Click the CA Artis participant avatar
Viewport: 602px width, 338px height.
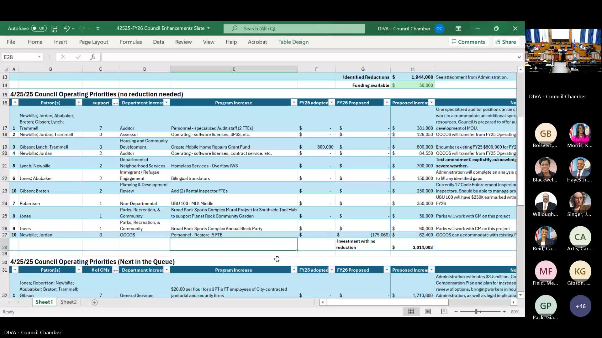pos(580,237)
